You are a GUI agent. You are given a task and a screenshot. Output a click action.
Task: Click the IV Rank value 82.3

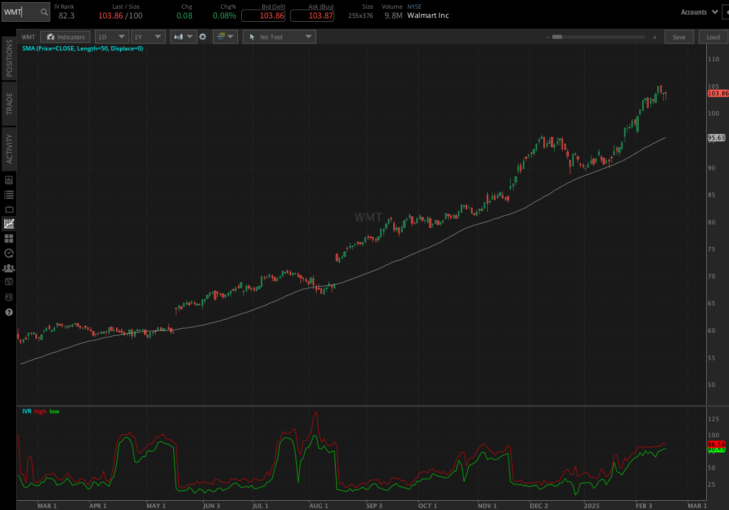click(x=66, y=16)
